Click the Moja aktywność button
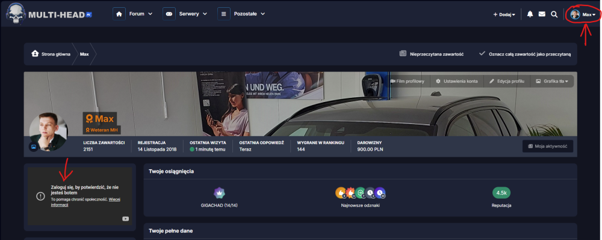 547,146
